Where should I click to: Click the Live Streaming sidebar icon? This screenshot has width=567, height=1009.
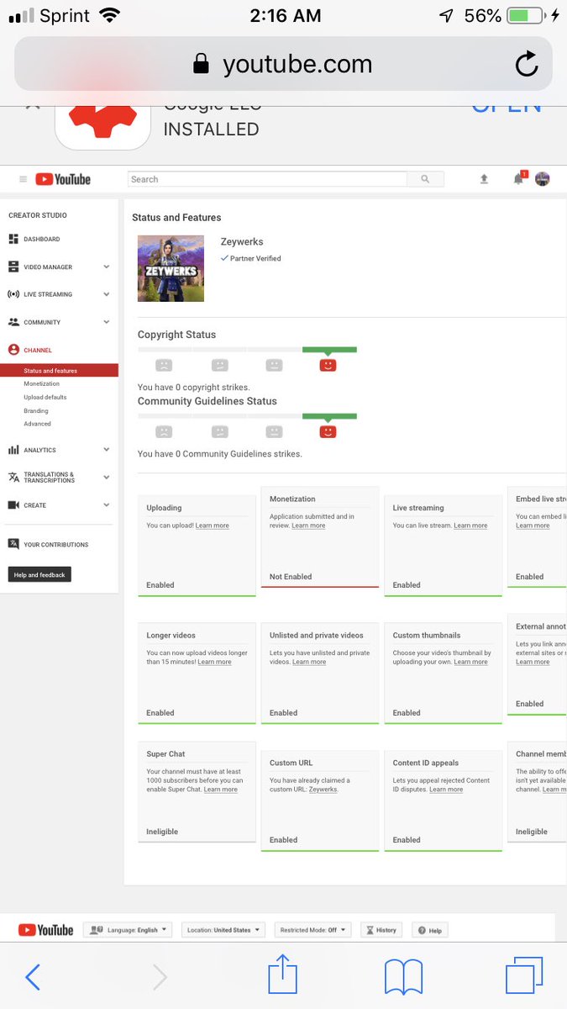click(x=13, y=294)
